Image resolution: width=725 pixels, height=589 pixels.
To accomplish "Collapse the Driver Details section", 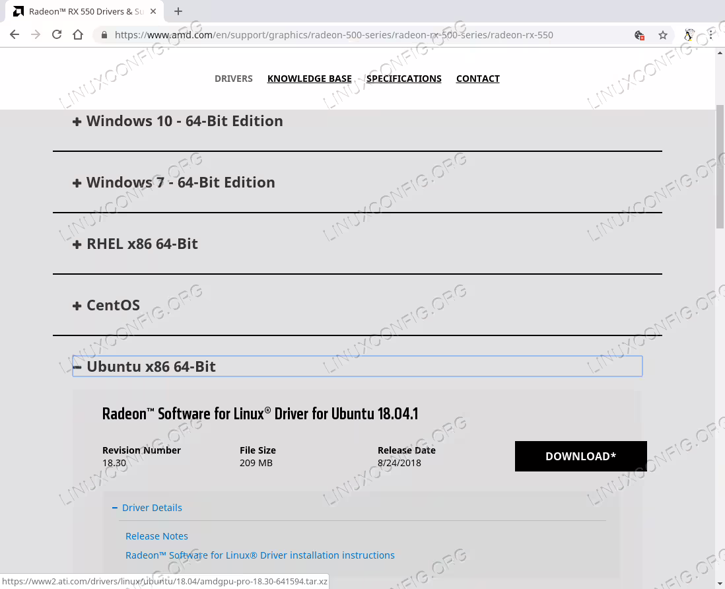I will click(147, 508).
